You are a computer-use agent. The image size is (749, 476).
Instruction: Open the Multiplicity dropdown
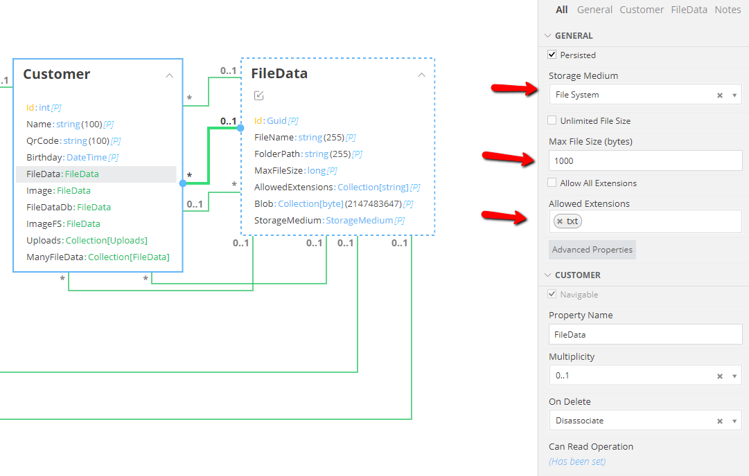734,376
